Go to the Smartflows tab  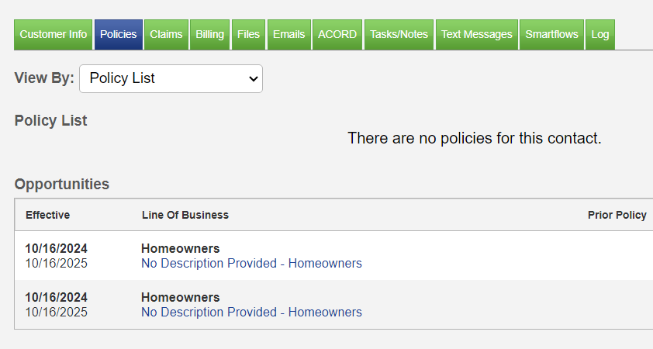pos(551,35)
